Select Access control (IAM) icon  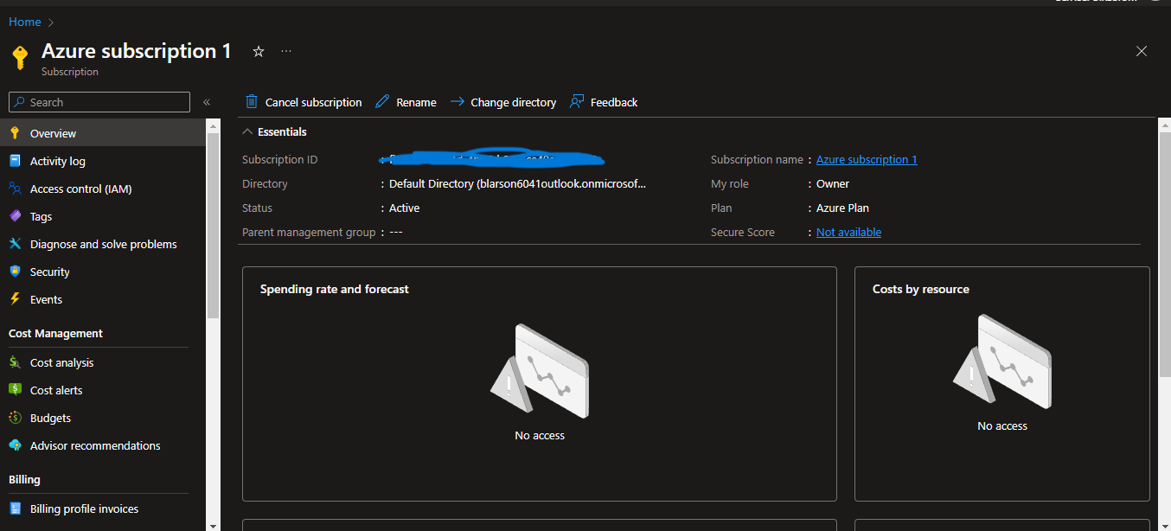16,189
